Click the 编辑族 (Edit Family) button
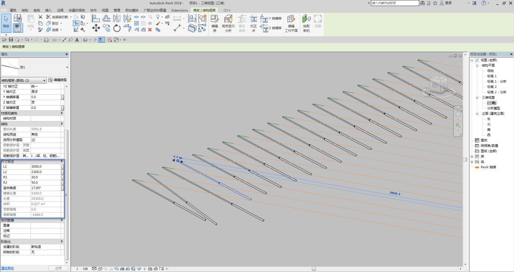The height and width of the screenshot is (272, 514). pyautogui.click(x=214, y=23)
